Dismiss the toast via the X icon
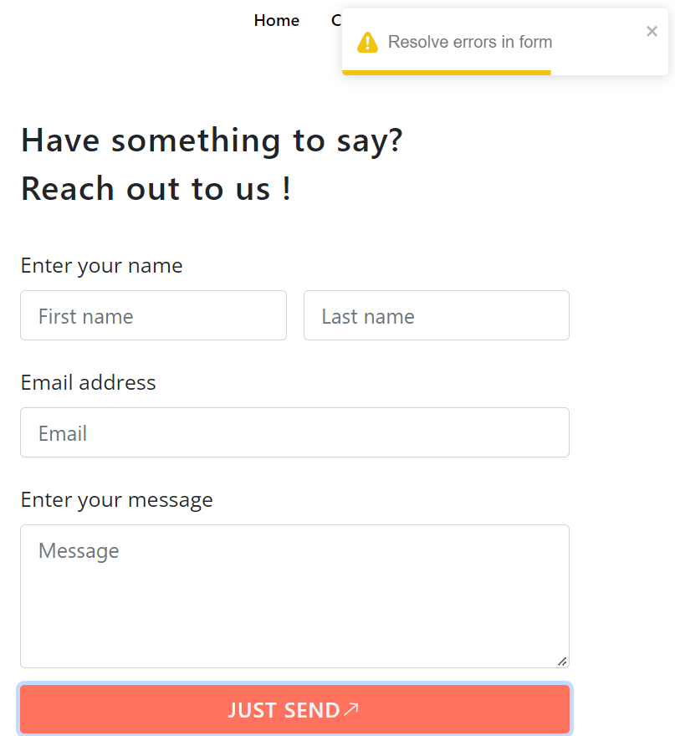Viewport: 675px width, 736px height. pyautogui.click(x=652, y=31)
